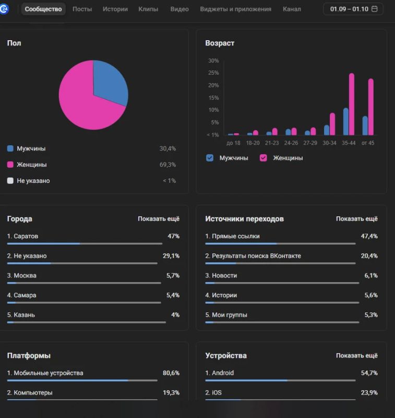This screenshot has width=395, height=418.
Task: Click the iOS device row
Action: click(292, 395)
